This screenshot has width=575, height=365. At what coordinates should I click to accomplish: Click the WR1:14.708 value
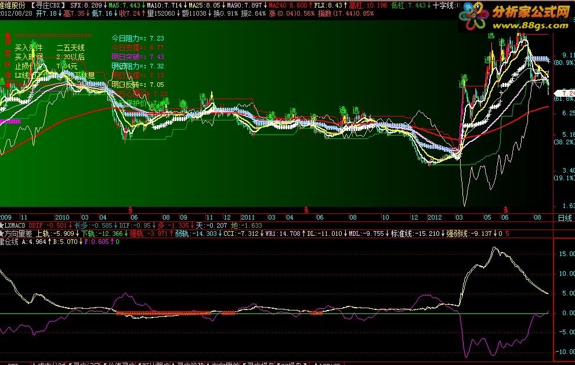(283, 233)
